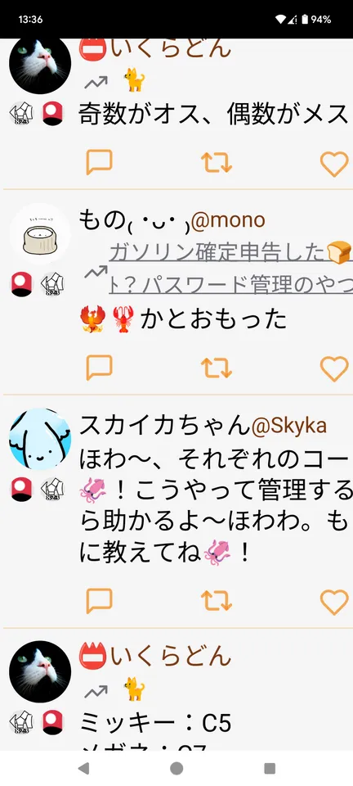View mono's bowl avatar profile
The height and width of the screenshot is (786, 353).
(x=40, y=234)
